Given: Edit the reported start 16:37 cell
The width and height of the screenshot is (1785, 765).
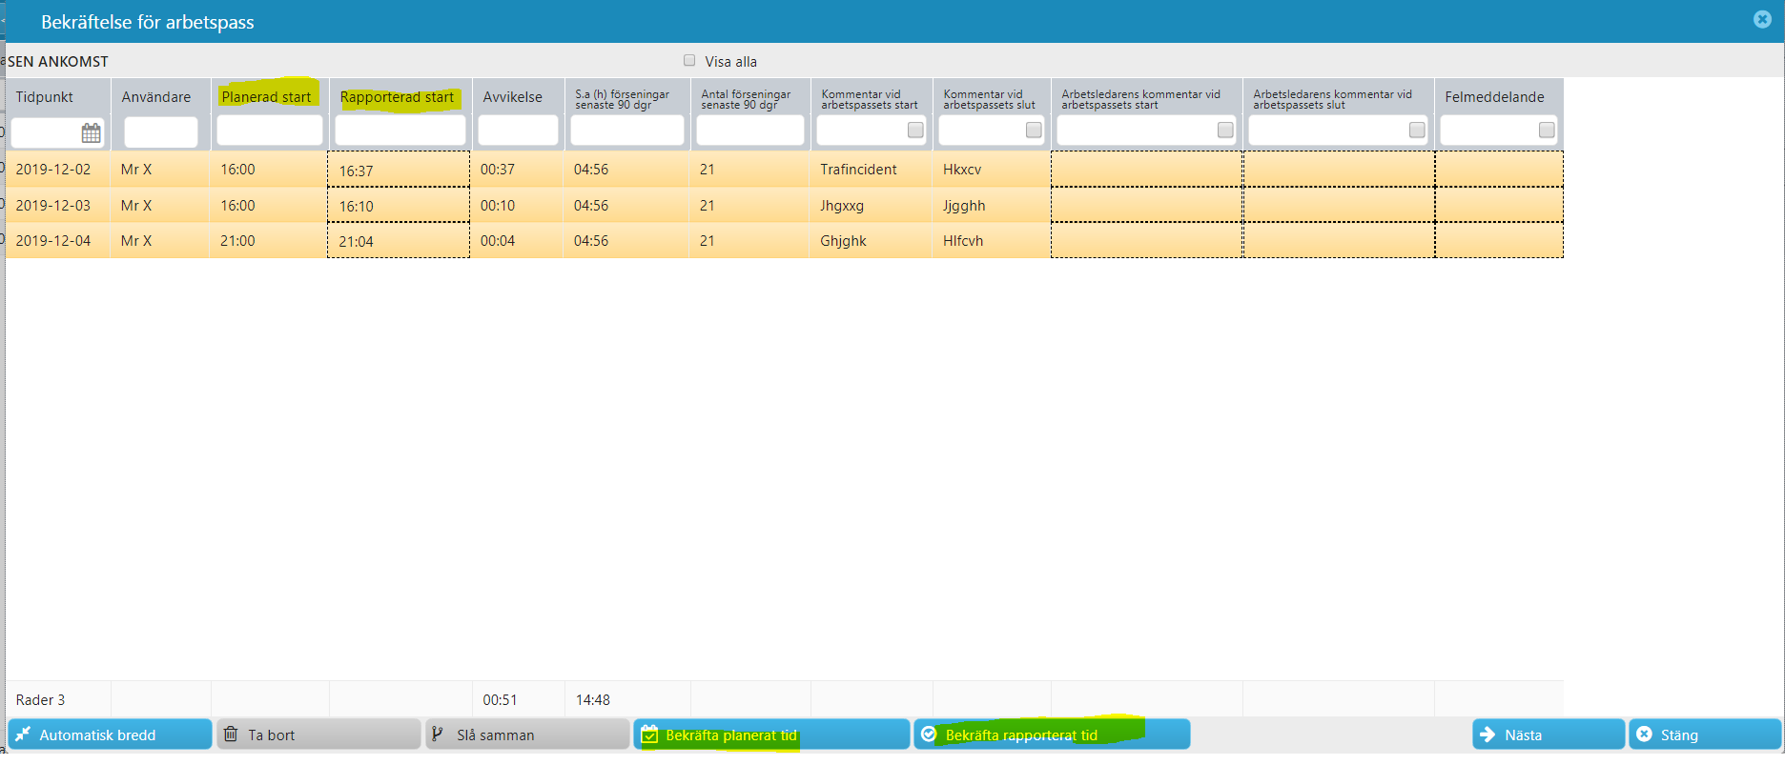Looking at the screenshot, I should (399, 170).
